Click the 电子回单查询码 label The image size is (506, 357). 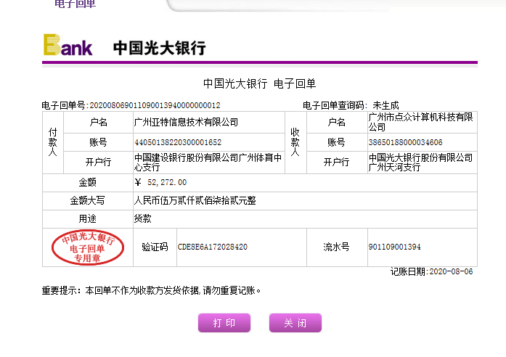pyautogui.click(x=335, y=105)
